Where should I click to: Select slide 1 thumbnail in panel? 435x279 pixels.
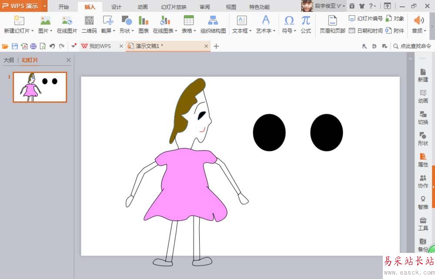40,87
